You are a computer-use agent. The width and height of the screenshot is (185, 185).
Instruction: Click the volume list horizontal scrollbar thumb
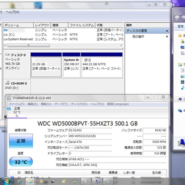tap(29, 45)
